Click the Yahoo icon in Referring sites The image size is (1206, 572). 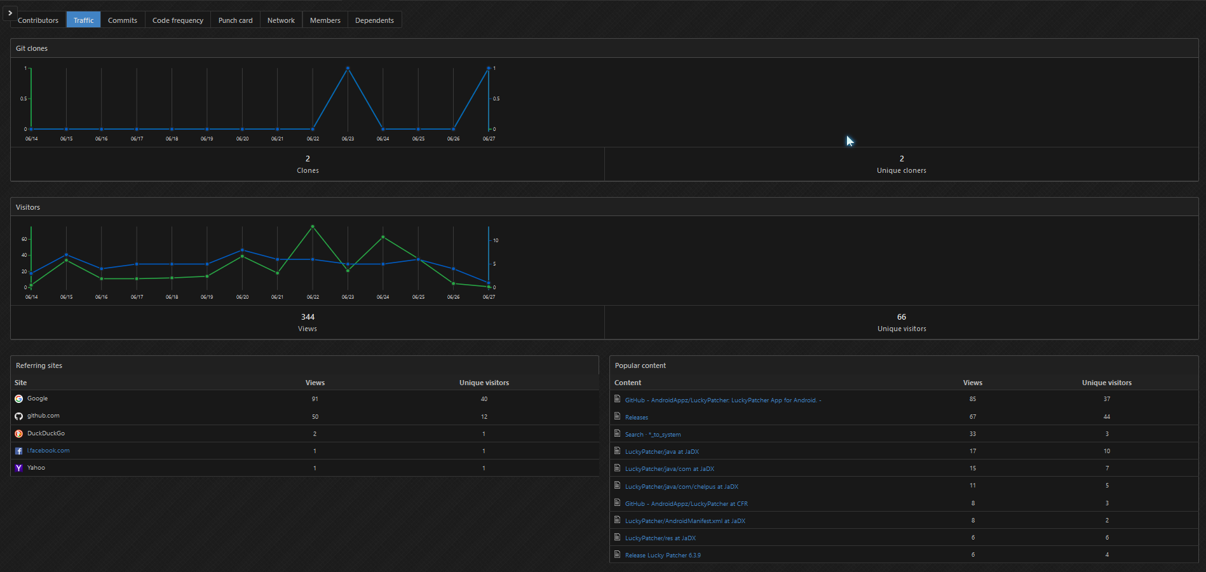(19, 468)
